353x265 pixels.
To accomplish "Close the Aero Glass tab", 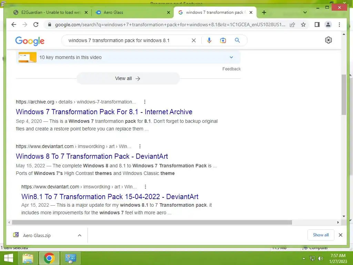I will (x=168, y=12).
